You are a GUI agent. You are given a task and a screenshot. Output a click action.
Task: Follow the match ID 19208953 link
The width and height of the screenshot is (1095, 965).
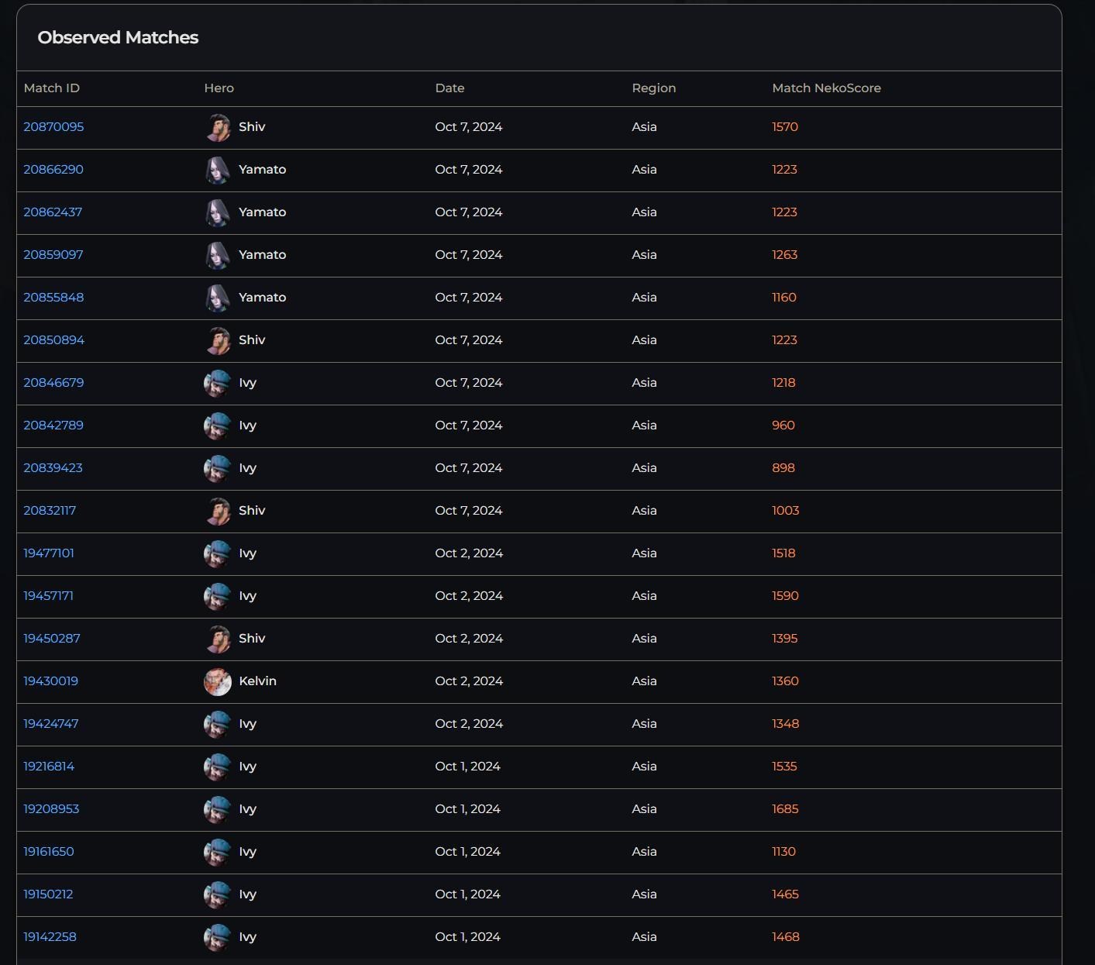pos(51,809)
